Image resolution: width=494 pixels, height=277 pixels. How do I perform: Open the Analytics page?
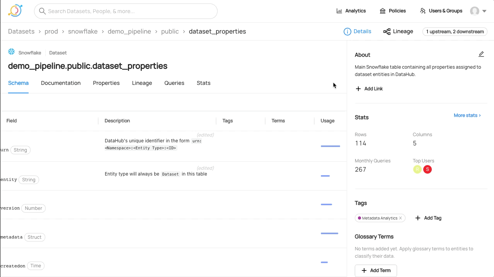(351, 11)
